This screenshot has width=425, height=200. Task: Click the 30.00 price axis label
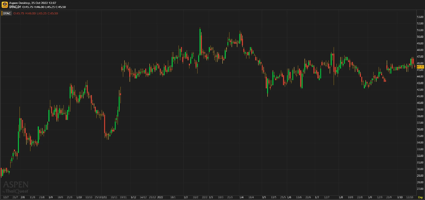(x=420, y=169)
